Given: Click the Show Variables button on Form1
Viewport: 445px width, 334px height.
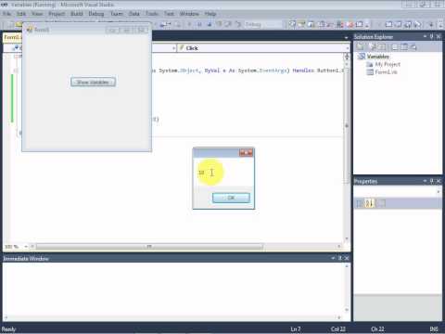Looking at the screenshot, I should click(93, 82).
